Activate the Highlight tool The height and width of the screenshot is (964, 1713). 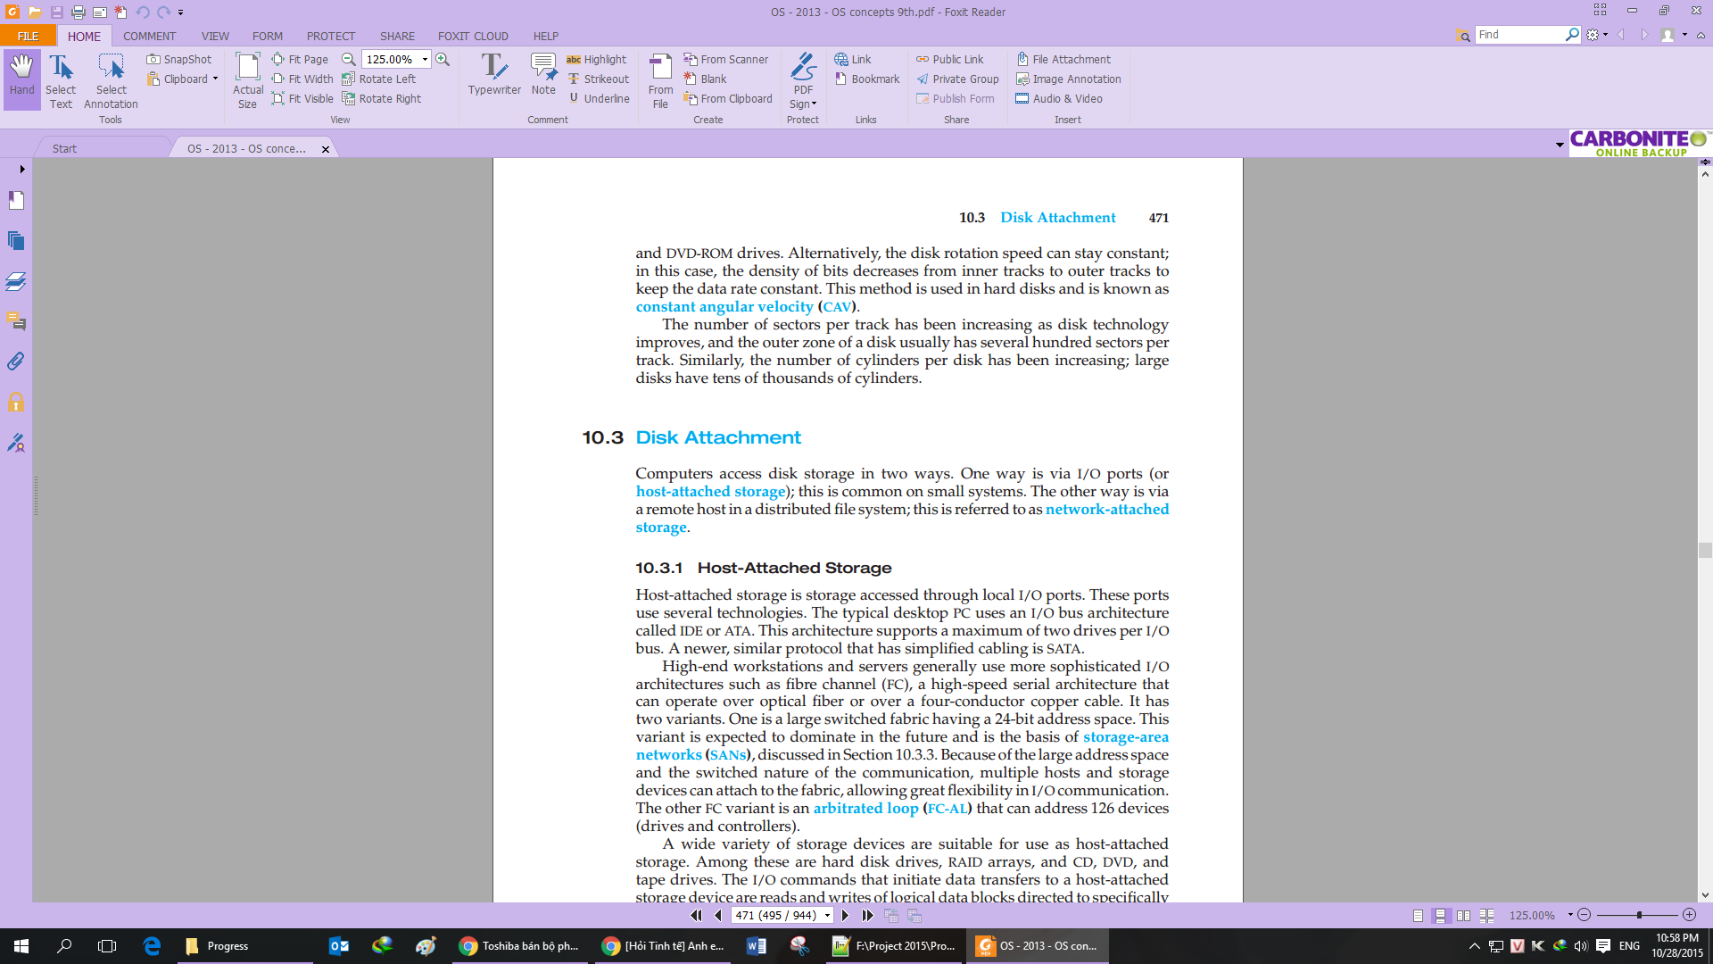pyautogui.click(x=597, y=59)
